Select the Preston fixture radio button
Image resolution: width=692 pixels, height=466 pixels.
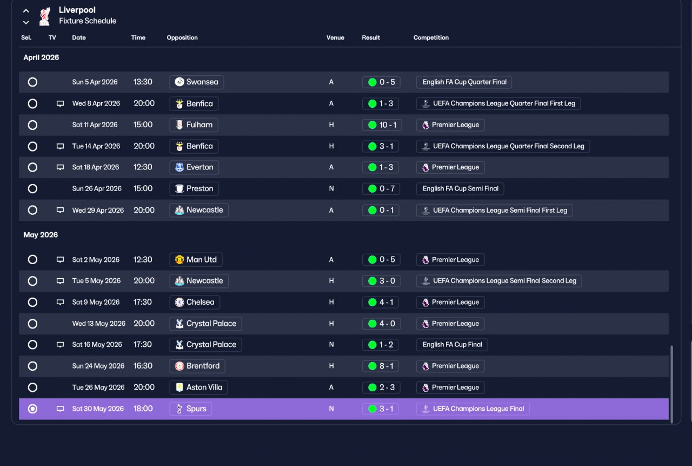32,189
